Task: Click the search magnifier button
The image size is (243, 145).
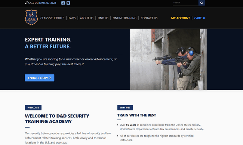Action: click(202, 3)
